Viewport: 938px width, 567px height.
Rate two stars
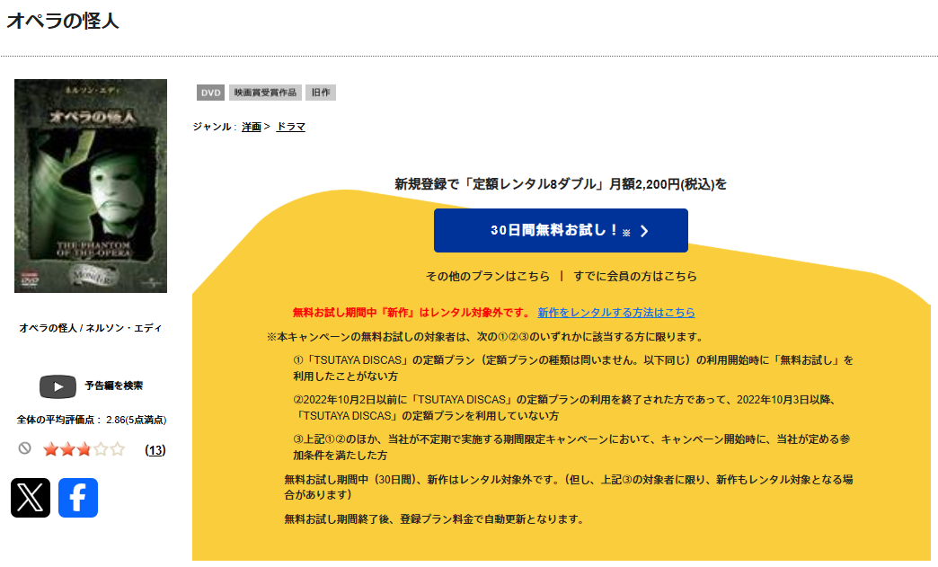[67, 449]
